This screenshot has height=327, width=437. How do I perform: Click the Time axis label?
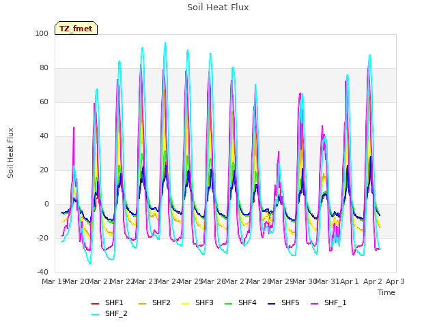coord(386,292)
